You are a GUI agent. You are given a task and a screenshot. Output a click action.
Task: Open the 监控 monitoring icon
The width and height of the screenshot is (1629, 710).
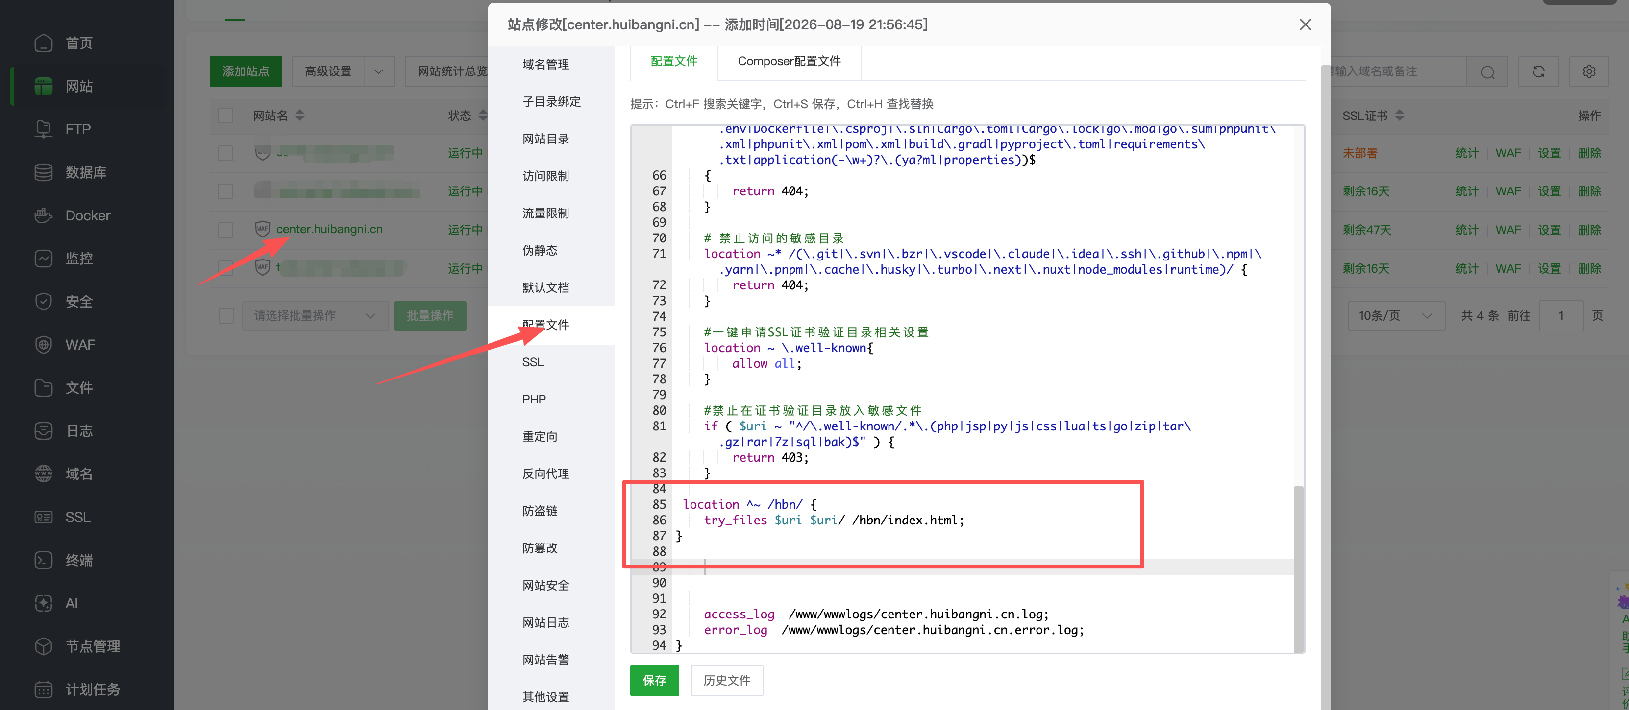click(44, 259)
